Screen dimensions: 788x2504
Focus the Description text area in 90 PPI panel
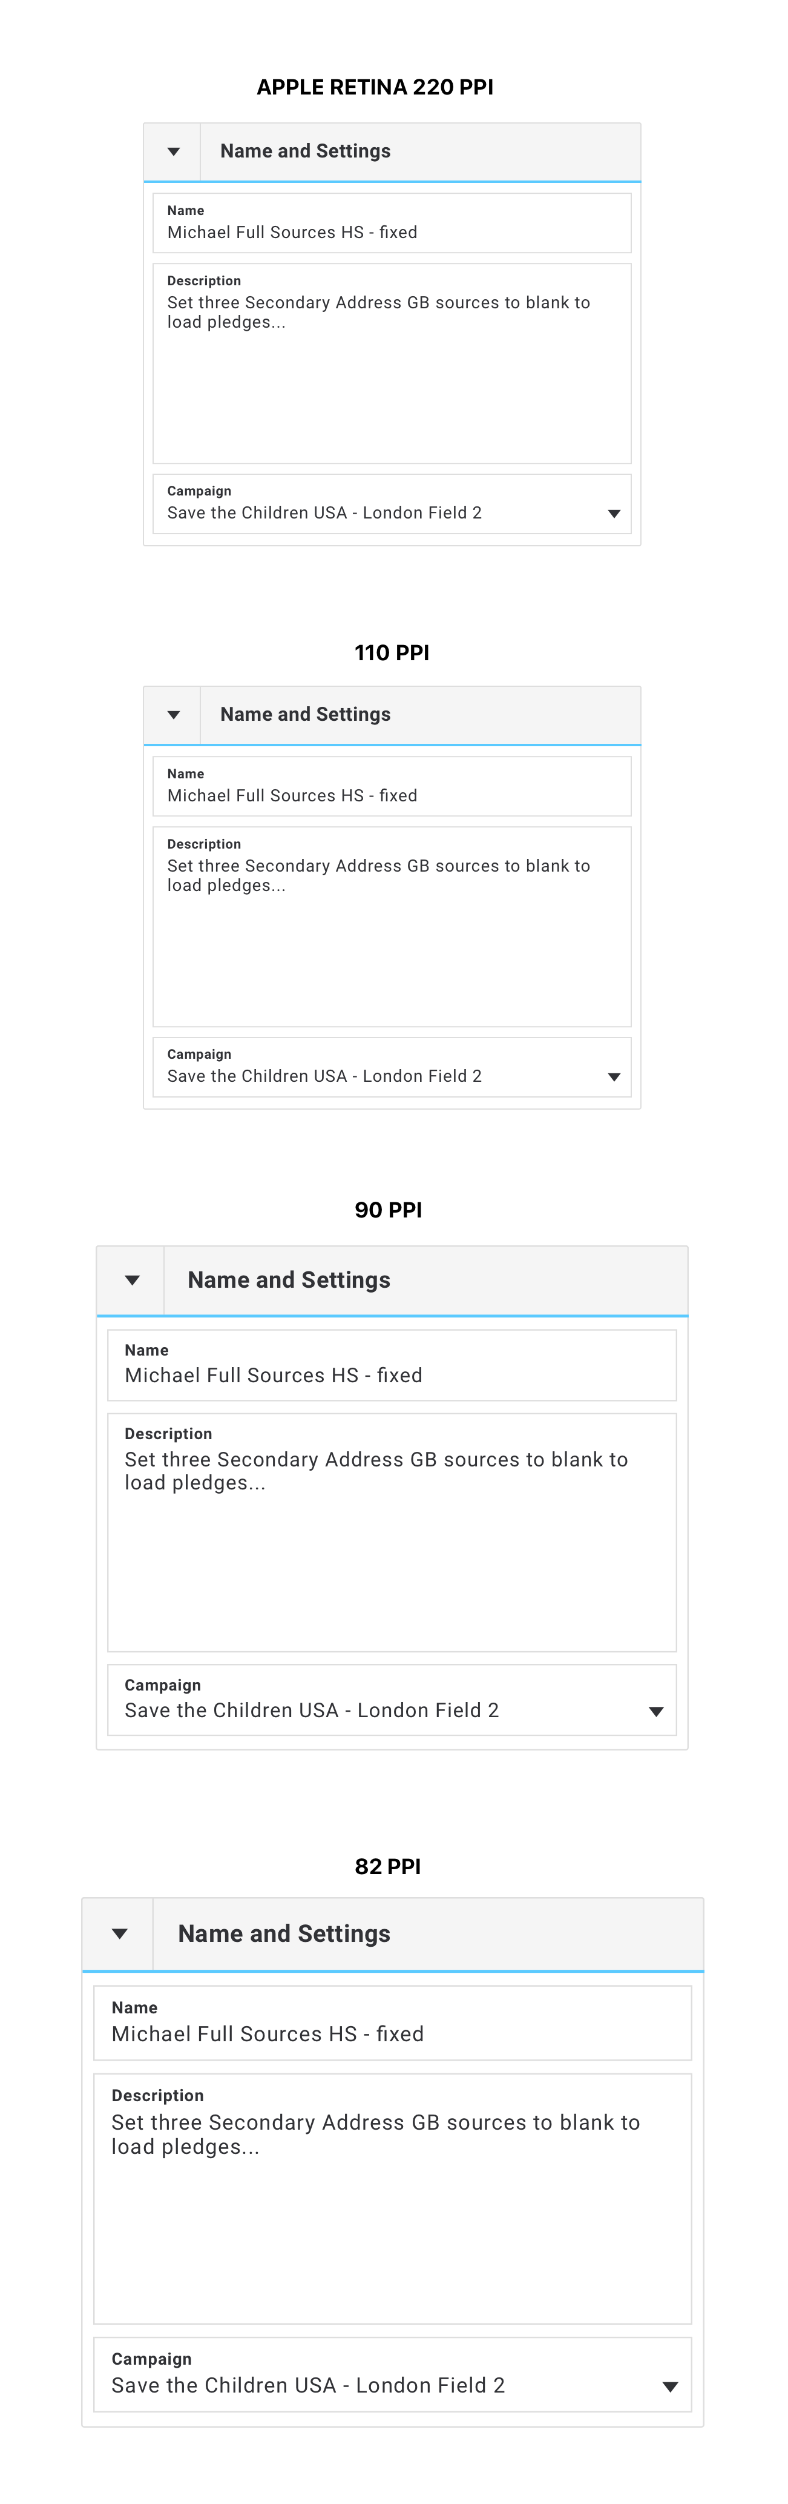(x=392, y=1533)
